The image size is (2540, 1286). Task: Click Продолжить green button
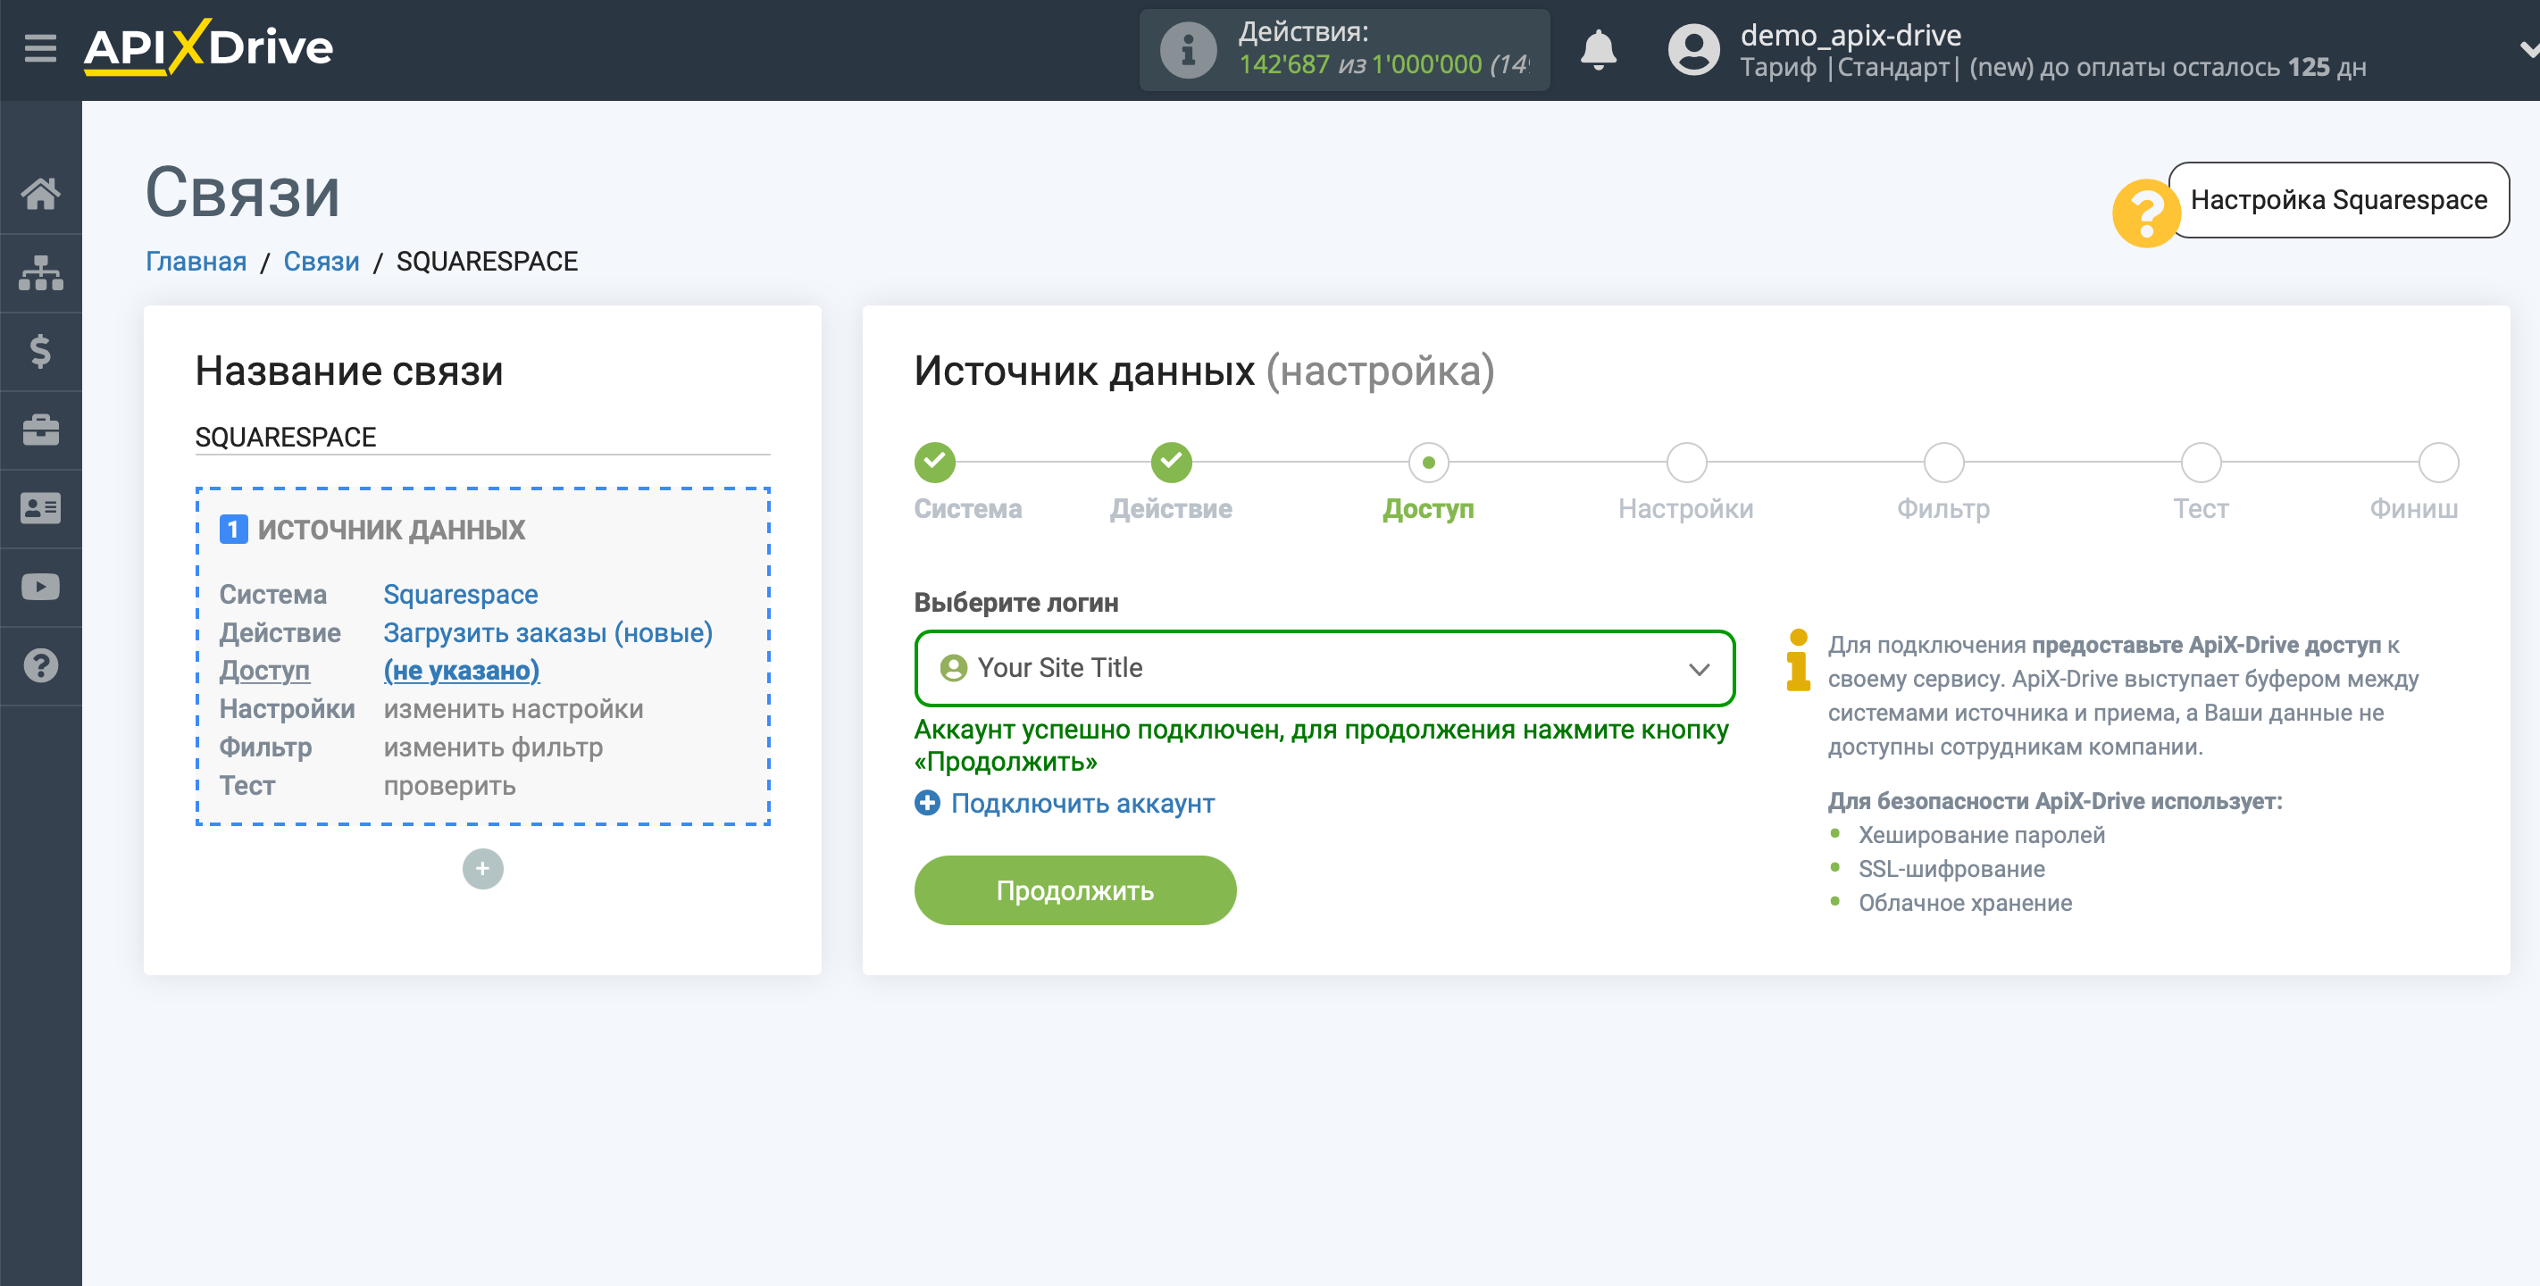[1075, 890]
